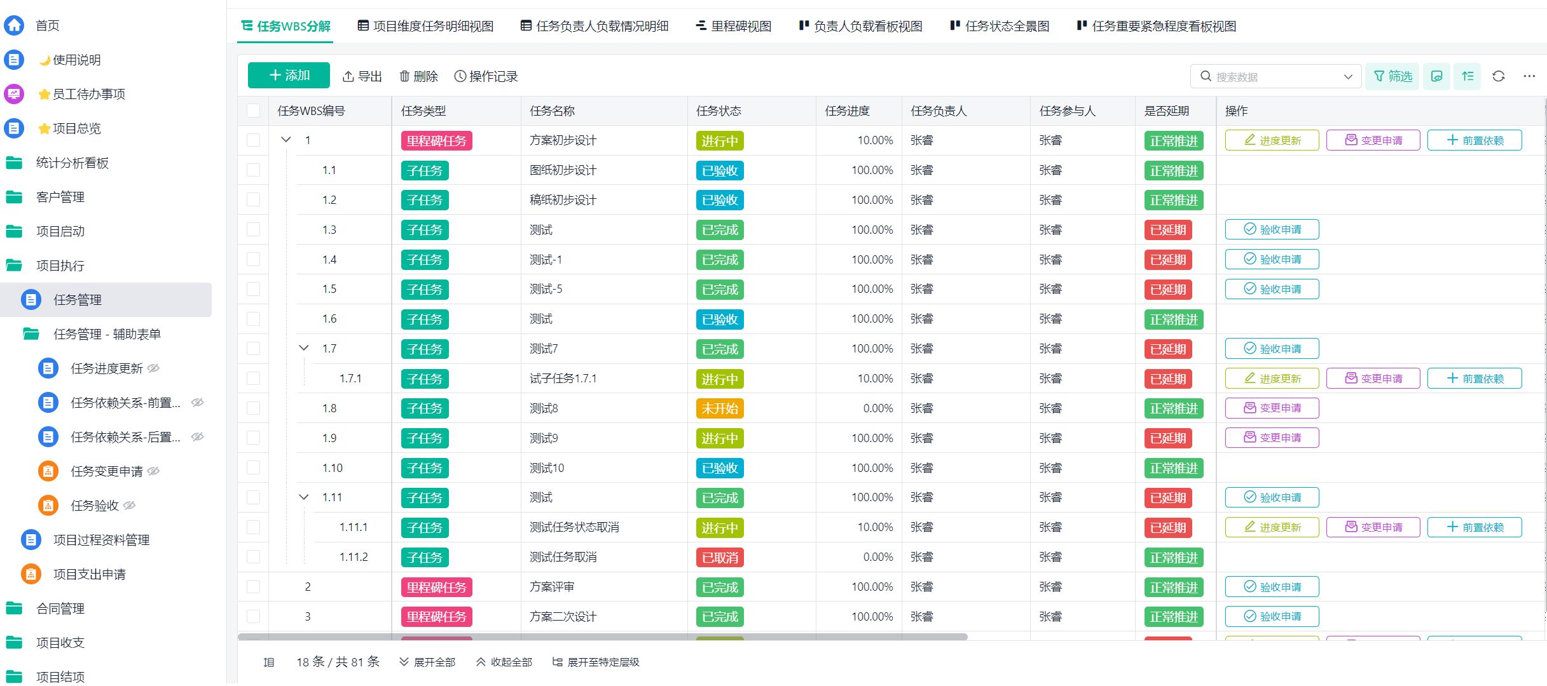Open the more options ellipsis menu
Viewport: 1547px width, 686px height.
[1529, 76]
